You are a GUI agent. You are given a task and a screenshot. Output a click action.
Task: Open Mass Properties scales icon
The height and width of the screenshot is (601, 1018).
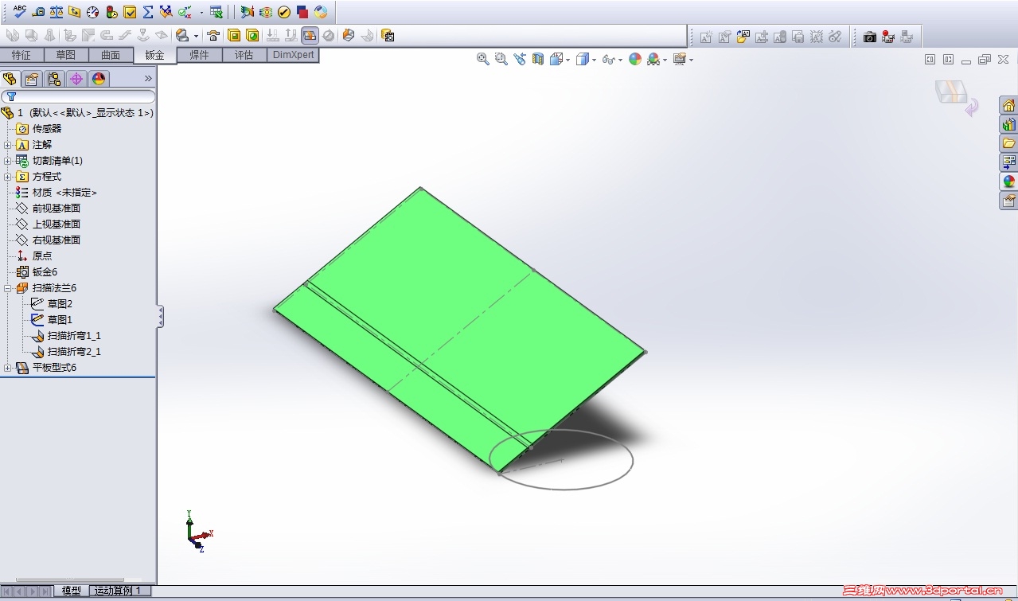tap(57, 12)
